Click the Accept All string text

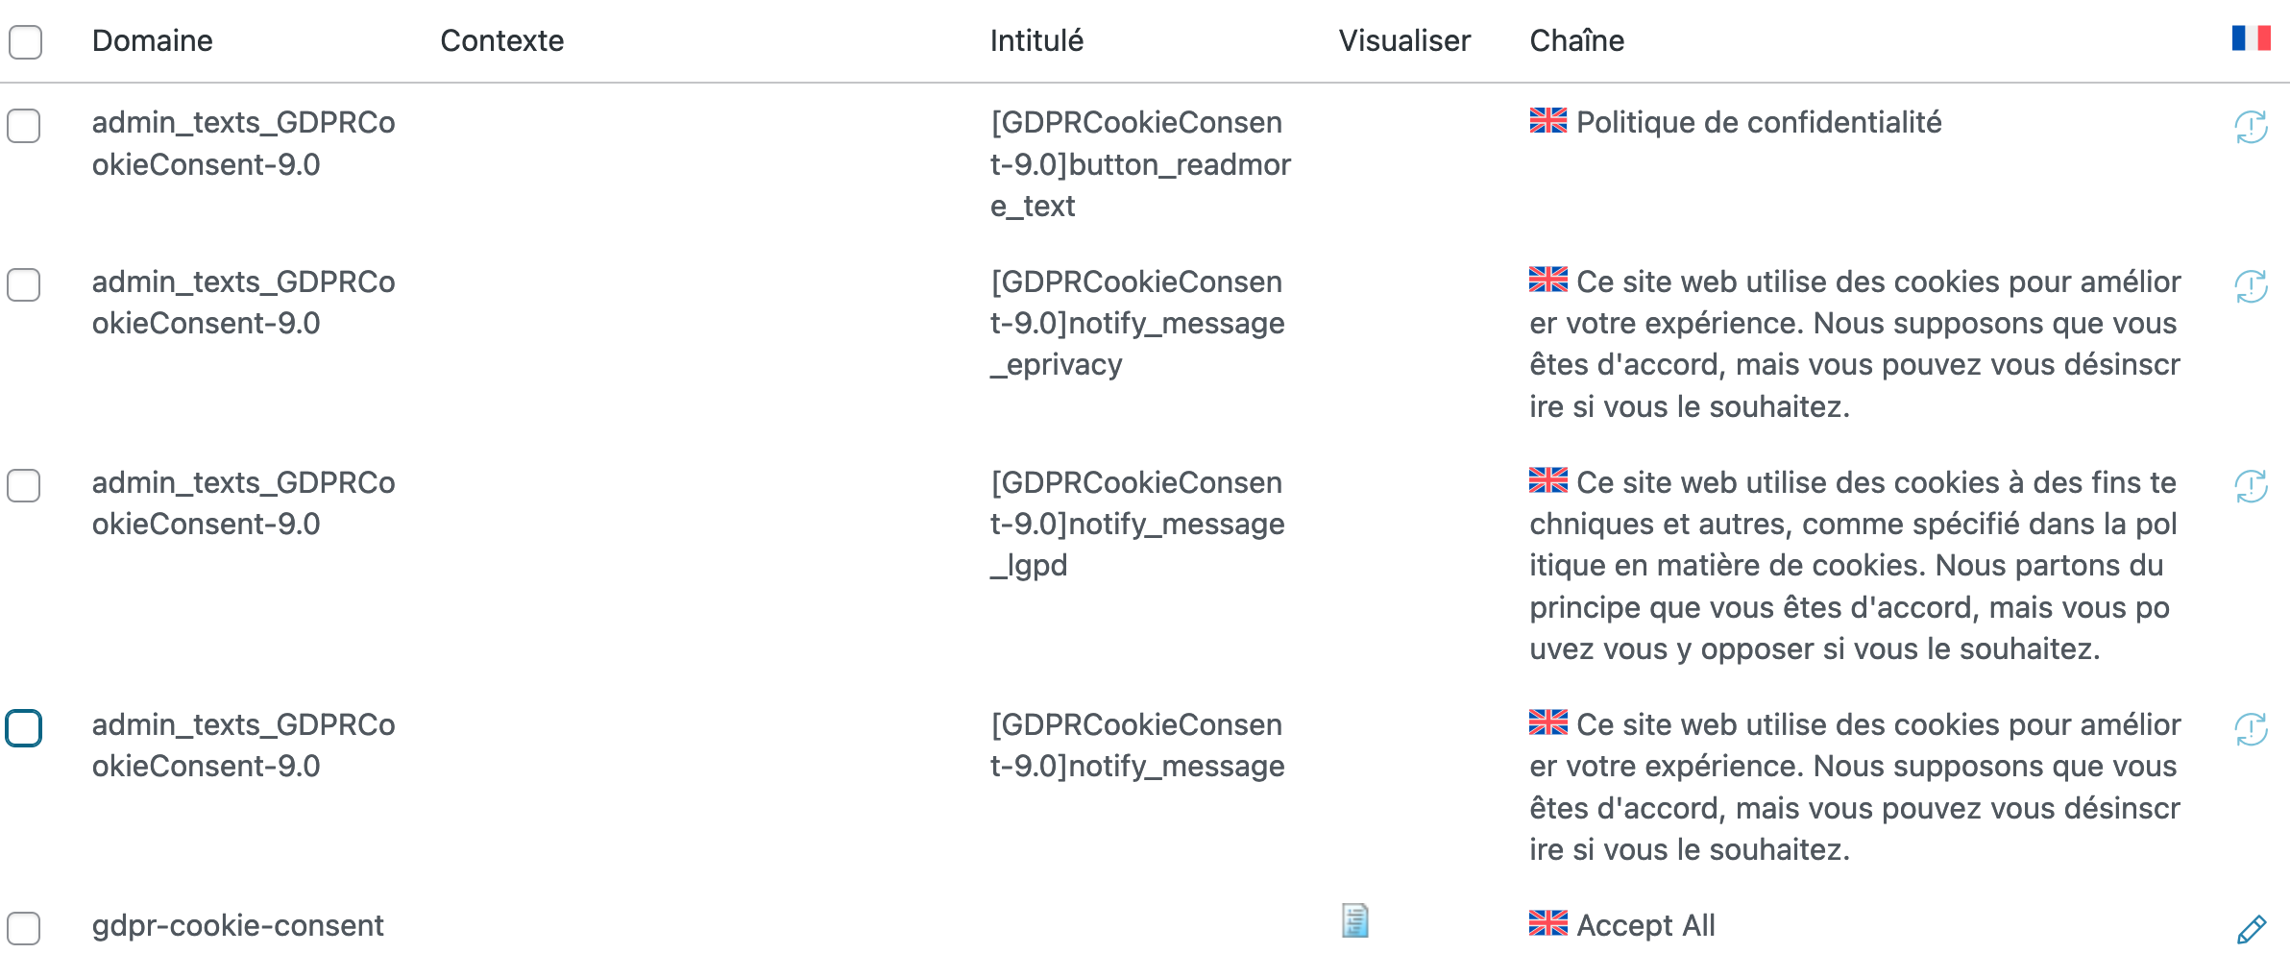[x=1645, y=925]
